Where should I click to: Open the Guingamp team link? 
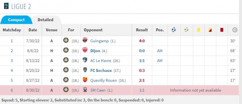(x=99, y=41)
